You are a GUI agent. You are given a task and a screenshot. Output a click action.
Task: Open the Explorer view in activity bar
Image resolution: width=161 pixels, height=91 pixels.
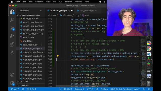click(x=12, y=12)
